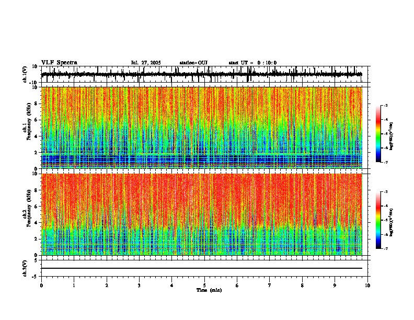
Task: Click time axis tick label '7'
Action: coord(270,285)
